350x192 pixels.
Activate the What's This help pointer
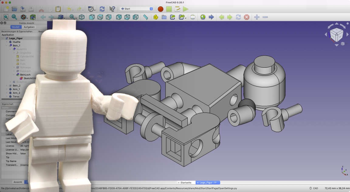112,9
